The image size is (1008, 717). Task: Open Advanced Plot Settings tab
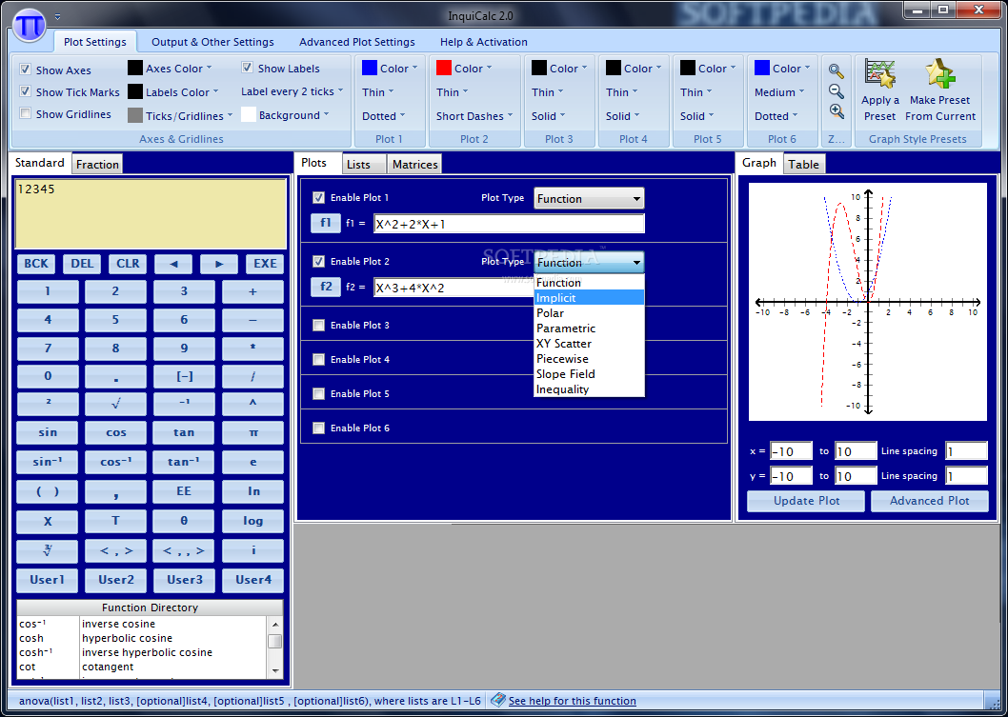click(356, 42)
